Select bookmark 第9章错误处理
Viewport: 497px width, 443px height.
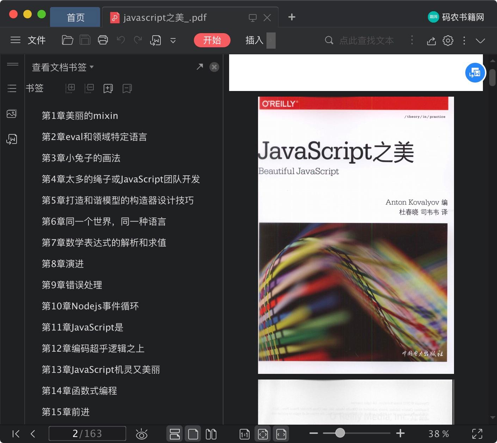click(x=72, y=285)
